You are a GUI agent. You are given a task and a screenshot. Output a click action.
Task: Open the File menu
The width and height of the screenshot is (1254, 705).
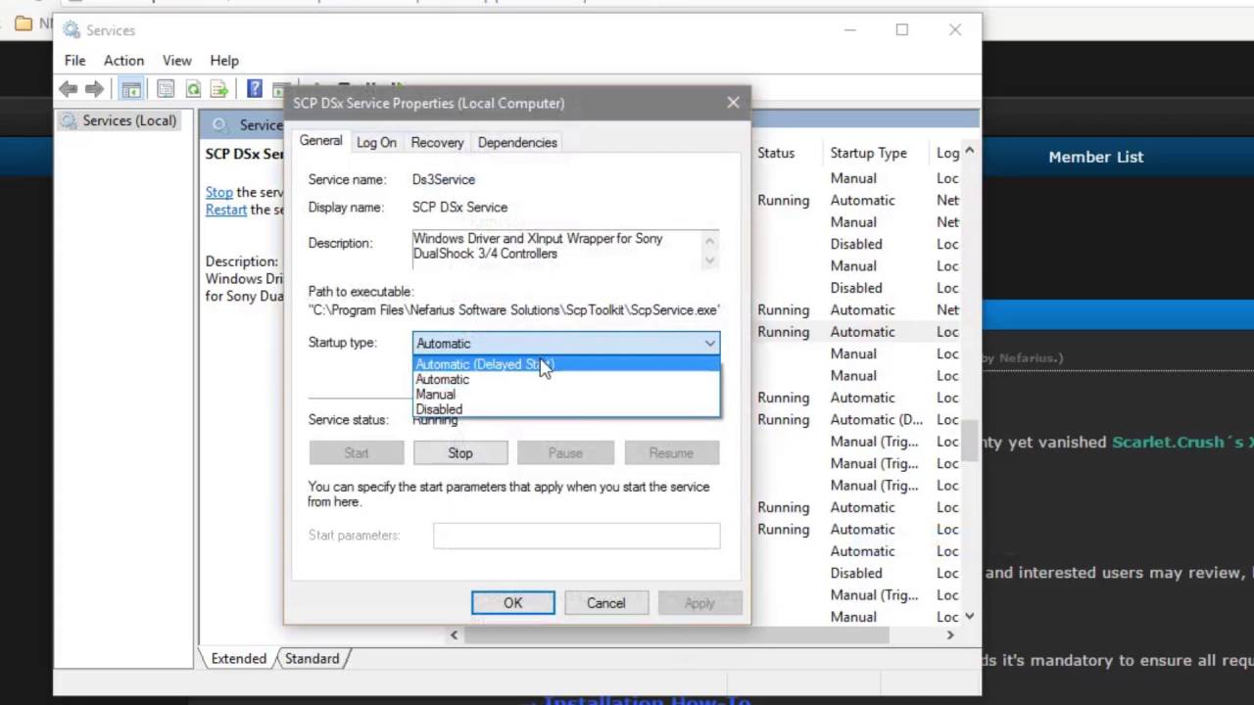tap(75, 61)
